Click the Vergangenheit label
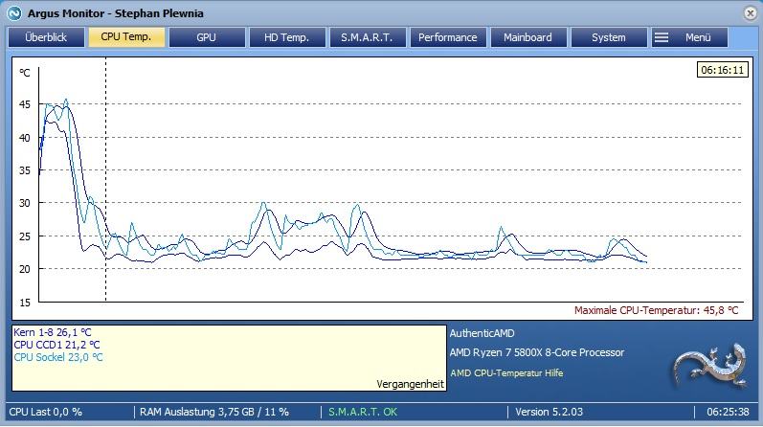 pos(410,384)
